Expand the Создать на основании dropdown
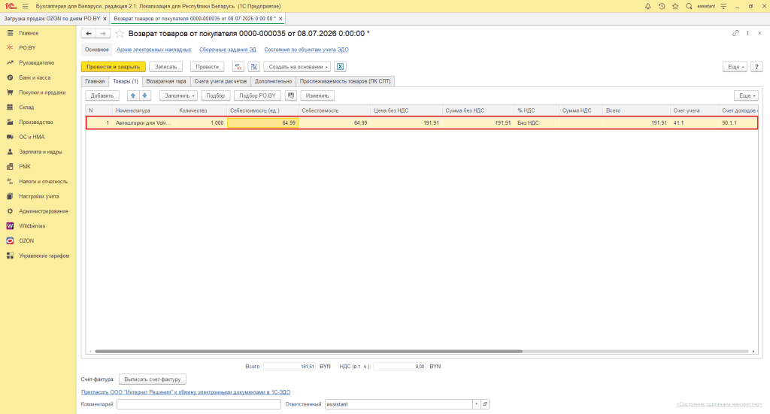This screenshot has width=770, height=414. pyautogui.click(x=296, y=67)
